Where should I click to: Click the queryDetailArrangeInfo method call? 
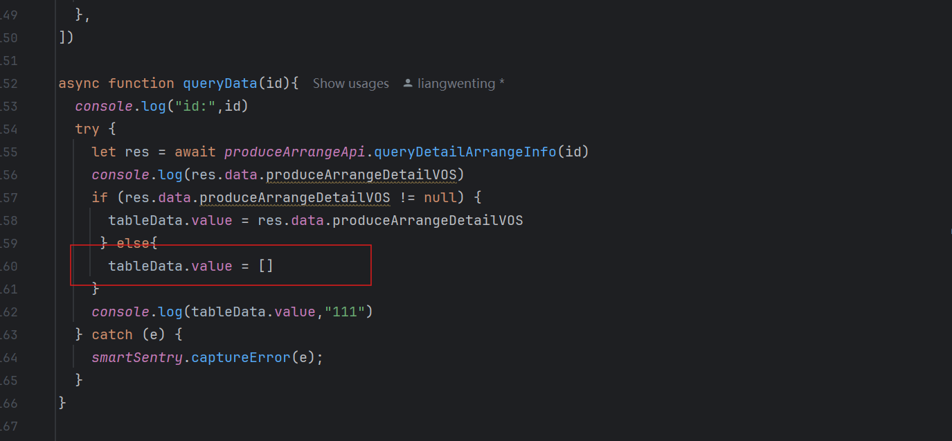point(465,152)
